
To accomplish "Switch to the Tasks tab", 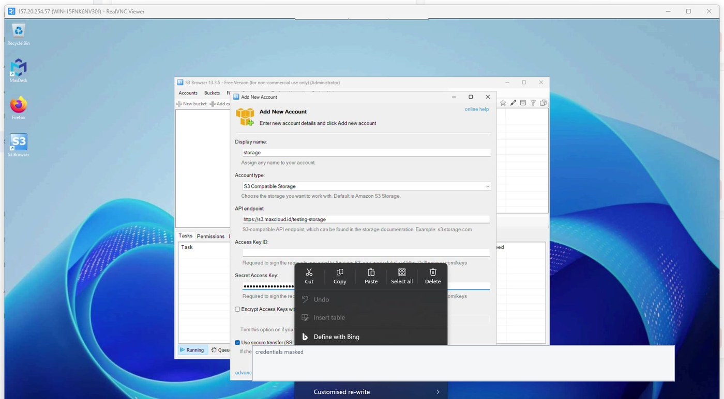I will [186, 236].
